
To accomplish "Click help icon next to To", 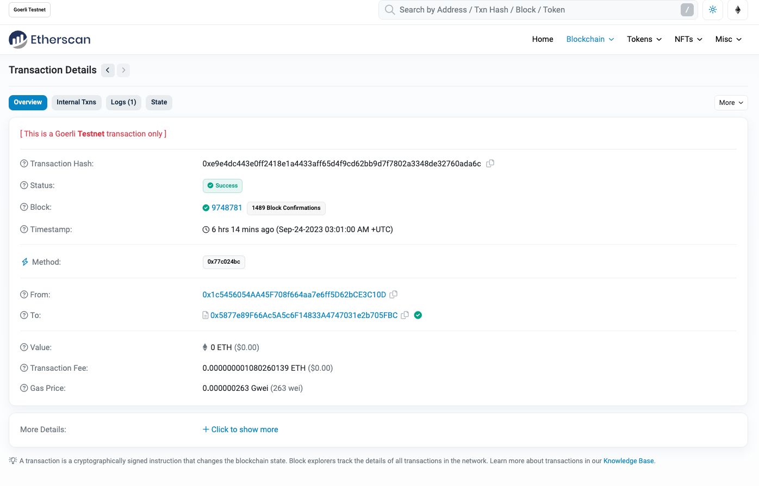I will point(24,315).
